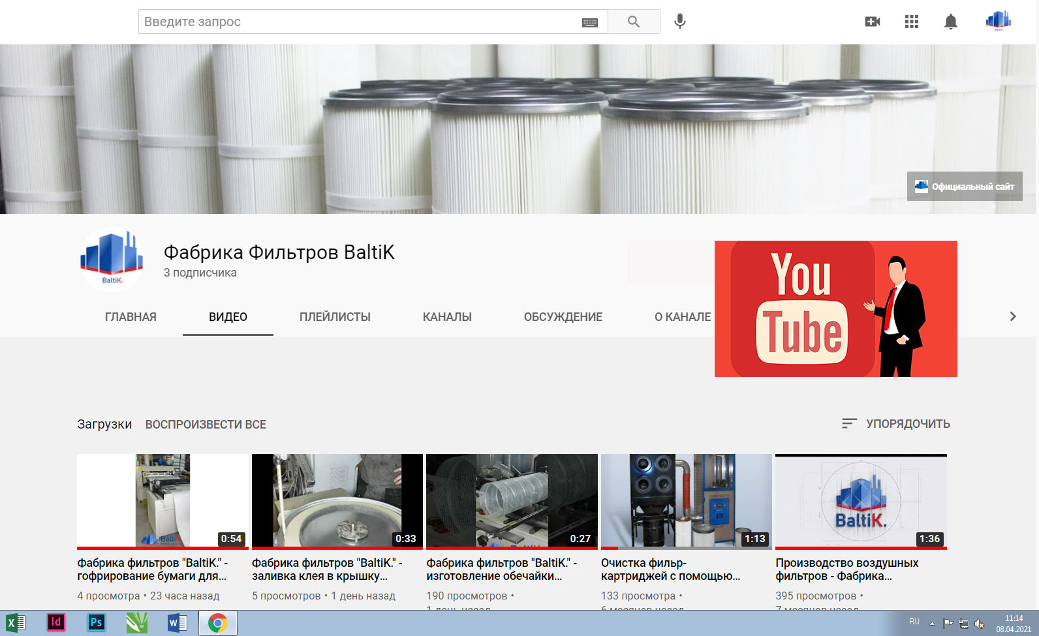The height and width of the screenshot is (636, 1039).
Task: Click the 190 просмотров text
Action: pyautogui.click(x=467, y=596)
